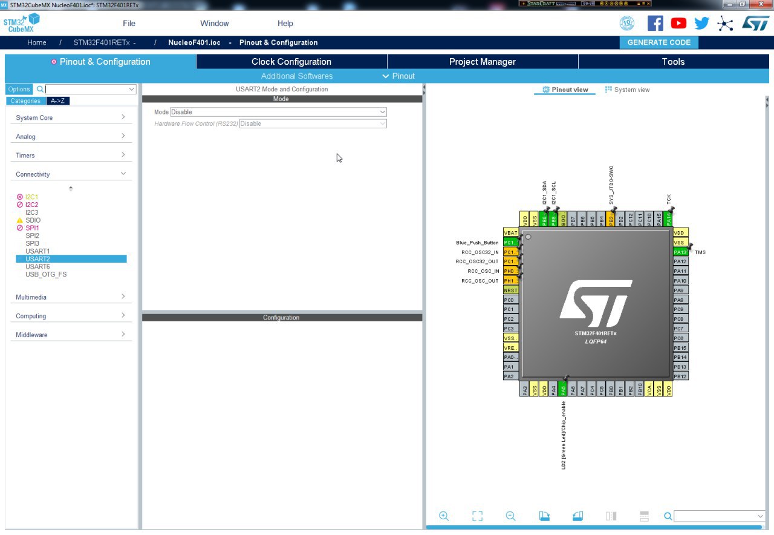Select SPI2 in the Connectivity list
The width and height of the screenshot is (774, 535).
[32, 235]
